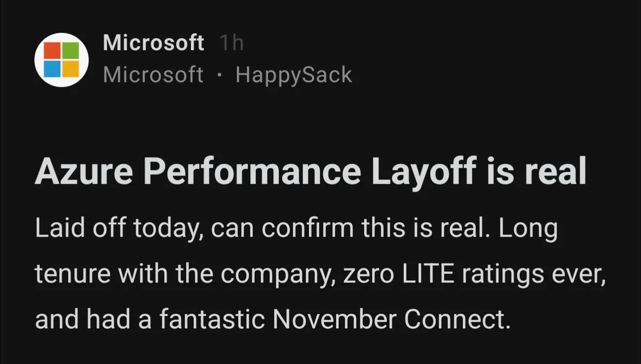Image resolution: width=641 pixels, height=364 pixels.
Task: Click the green square in Microsoft logo
Action: click(71, 51)
